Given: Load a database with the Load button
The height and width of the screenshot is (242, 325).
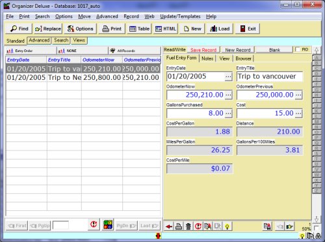Looking at the screenshot, I should pos(220,29).
